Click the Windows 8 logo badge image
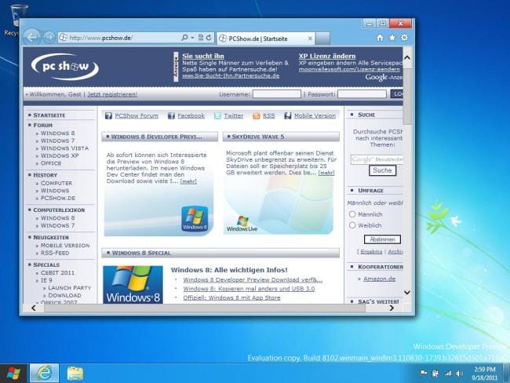The height and width of the screenshot is (383, 510). pyautogui.click(x=195, y=219)
